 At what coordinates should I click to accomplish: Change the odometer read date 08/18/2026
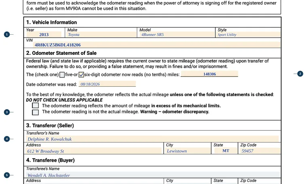point(107,84)
